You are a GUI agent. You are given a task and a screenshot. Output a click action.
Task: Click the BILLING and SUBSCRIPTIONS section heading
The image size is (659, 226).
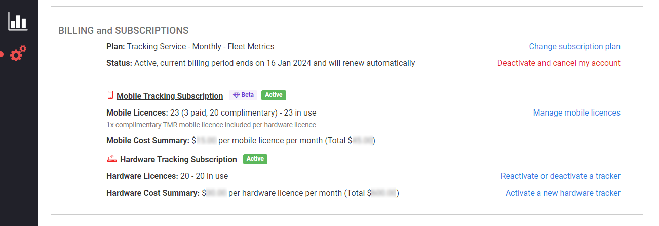124,31
